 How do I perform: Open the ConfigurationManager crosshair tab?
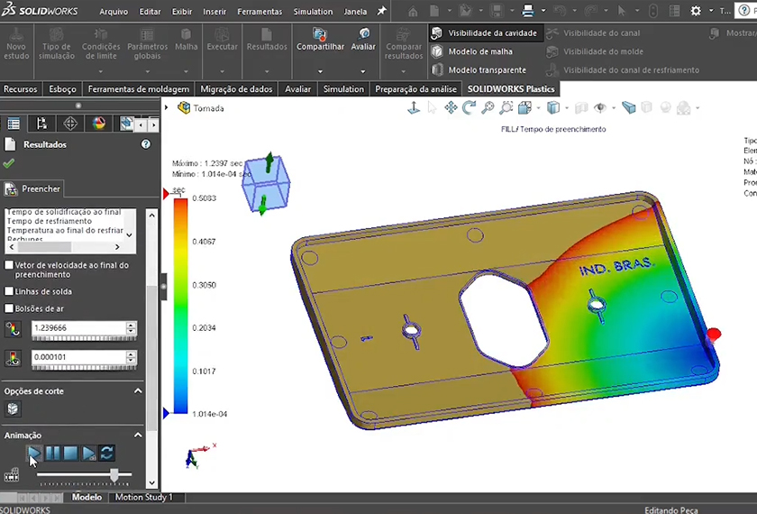(x=70, y=124)
